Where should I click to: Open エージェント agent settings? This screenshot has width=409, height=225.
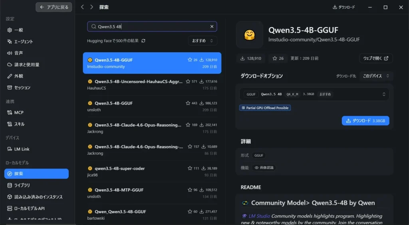(x=36, y=41)
